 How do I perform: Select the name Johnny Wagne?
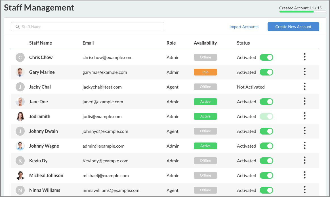click(x=44, y=146)
